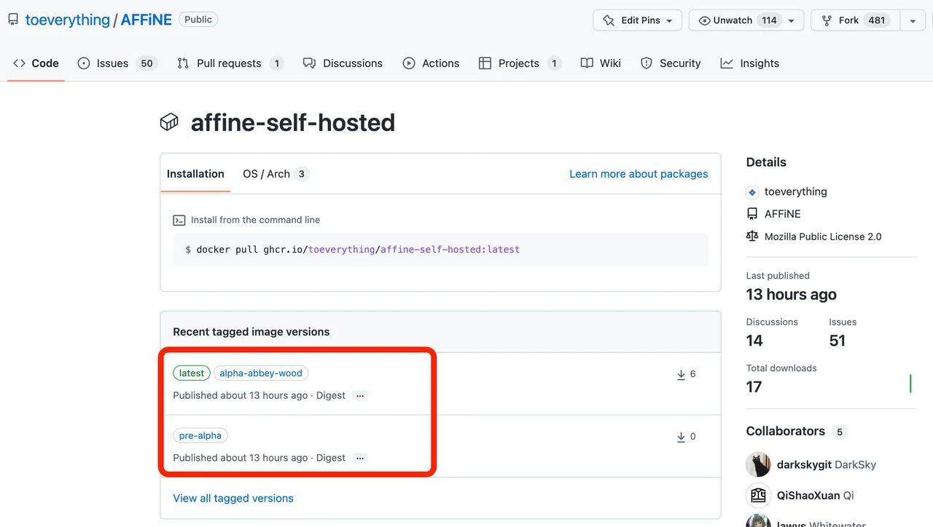Click the toeverything link in Details
This screenshot has height=527, width=933.
pyautogui.click(x=796, y=192)
